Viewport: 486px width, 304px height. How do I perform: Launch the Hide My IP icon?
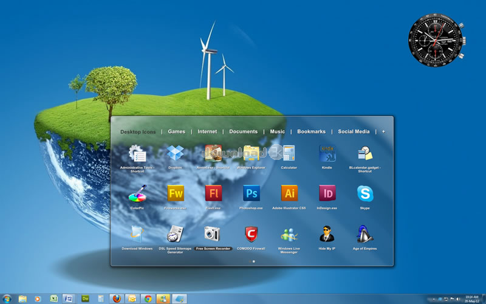click(x=327, y=234)
